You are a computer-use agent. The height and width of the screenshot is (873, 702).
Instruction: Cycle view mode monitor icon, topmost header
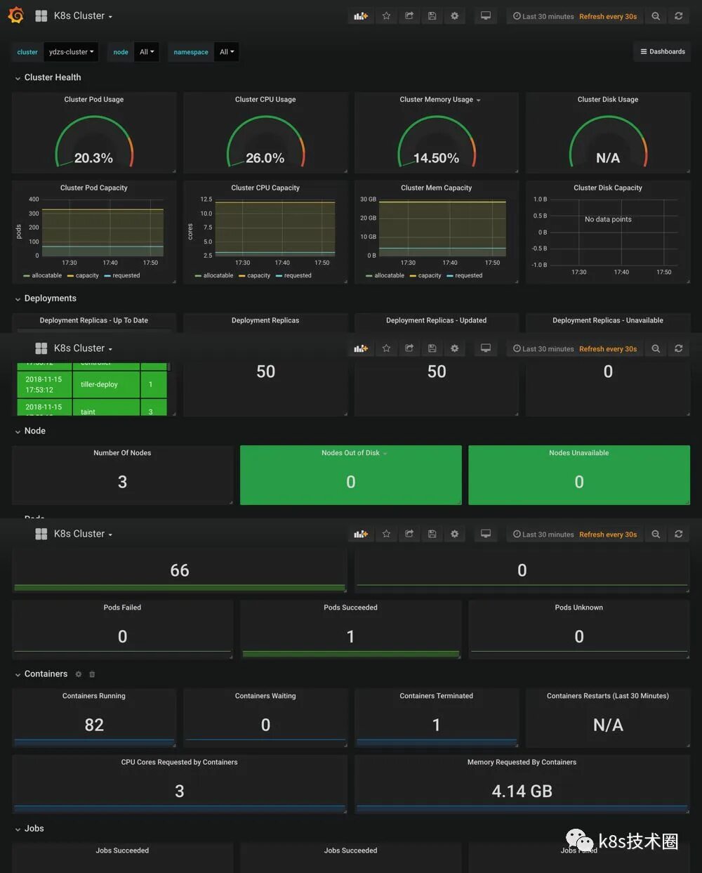pos(485,16)
